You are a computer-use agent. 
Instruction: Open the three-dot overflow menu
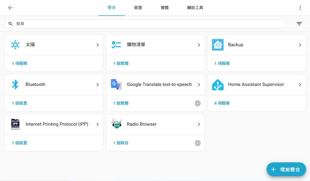[300, 8]
